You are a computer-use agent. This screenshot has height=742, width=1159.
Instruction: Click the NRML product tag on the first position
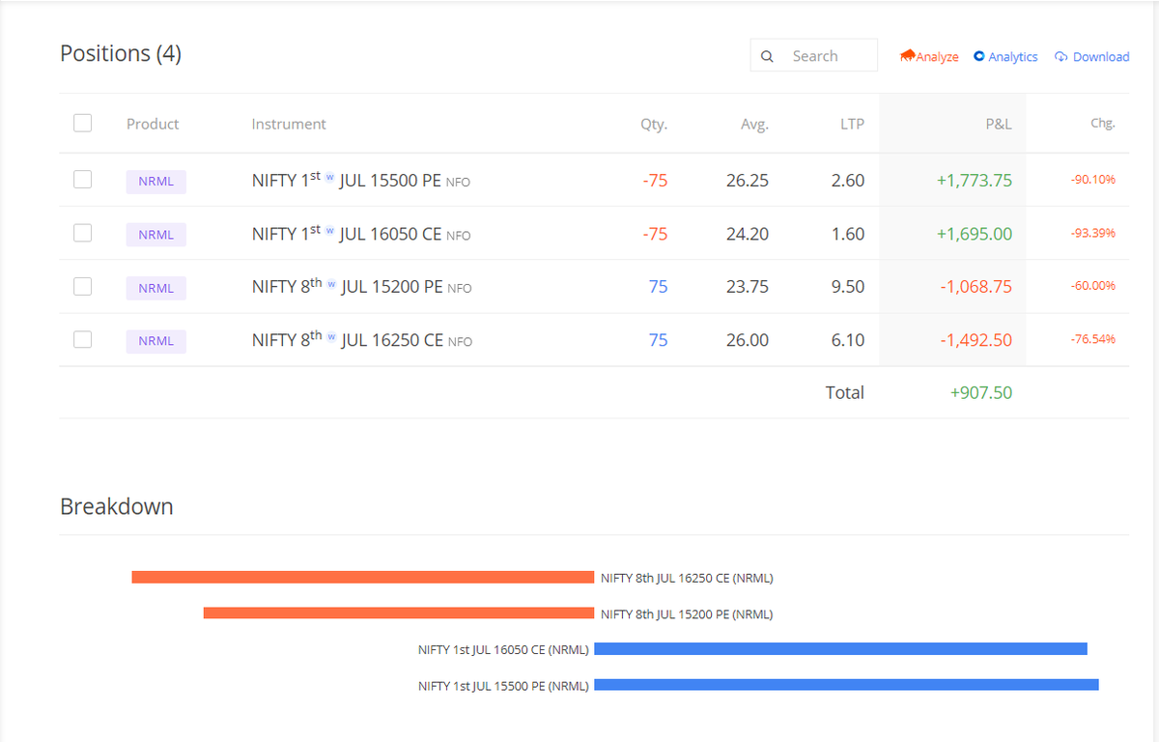(x=155, y=181)
